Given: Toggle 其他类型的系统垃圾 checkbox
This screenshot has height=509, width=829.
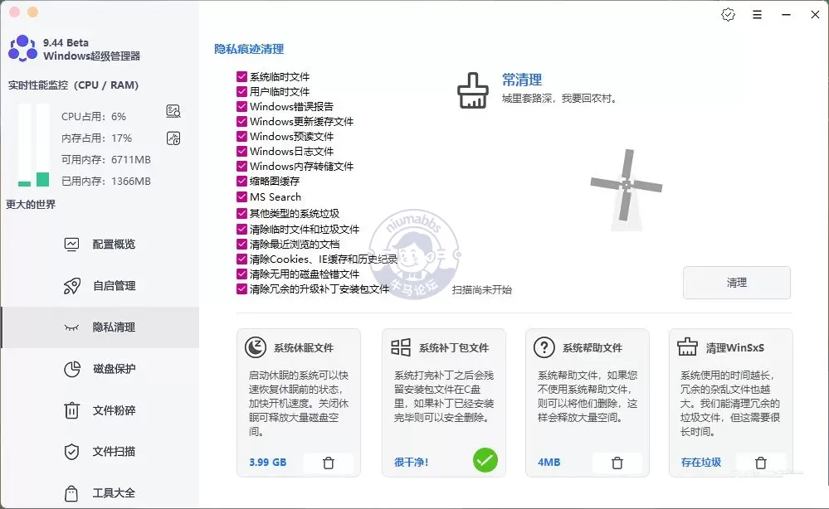Looking at the screenshot, I should 241,213.
